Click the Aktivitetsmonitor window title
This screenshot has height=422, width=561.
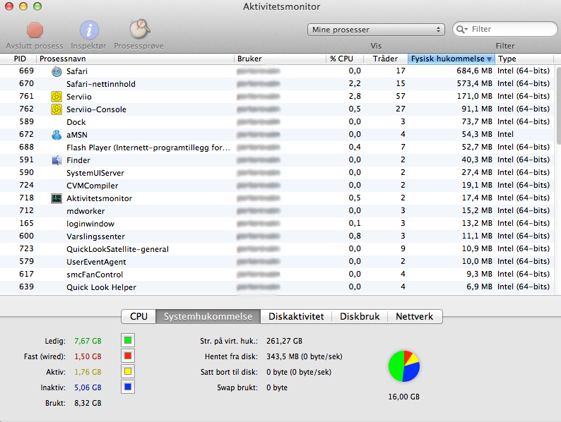(282, 7)
